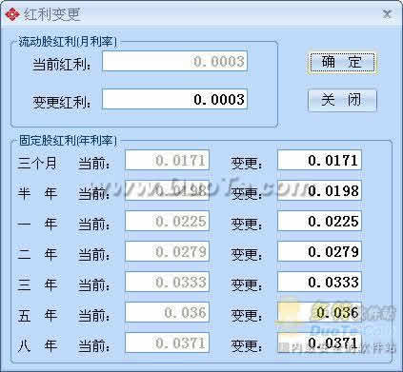
Task: Click the 变更红利: label
Action: (62, 102)
